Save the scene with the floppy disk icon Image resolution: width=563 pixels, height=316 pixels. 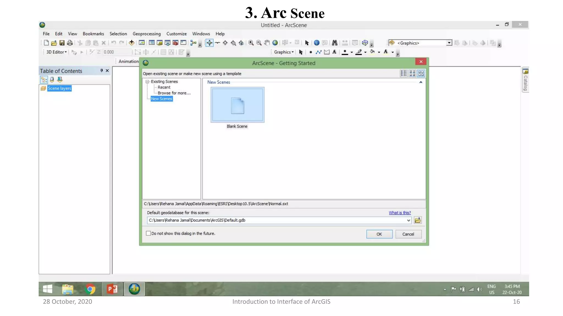(x=62, y=43)
